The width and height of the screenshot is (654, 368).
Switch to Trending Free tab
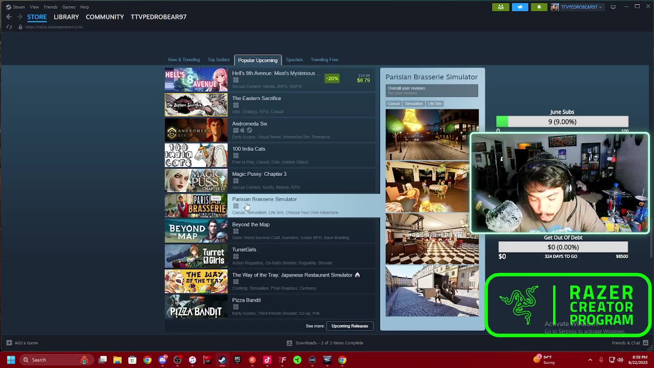point(324,60)
